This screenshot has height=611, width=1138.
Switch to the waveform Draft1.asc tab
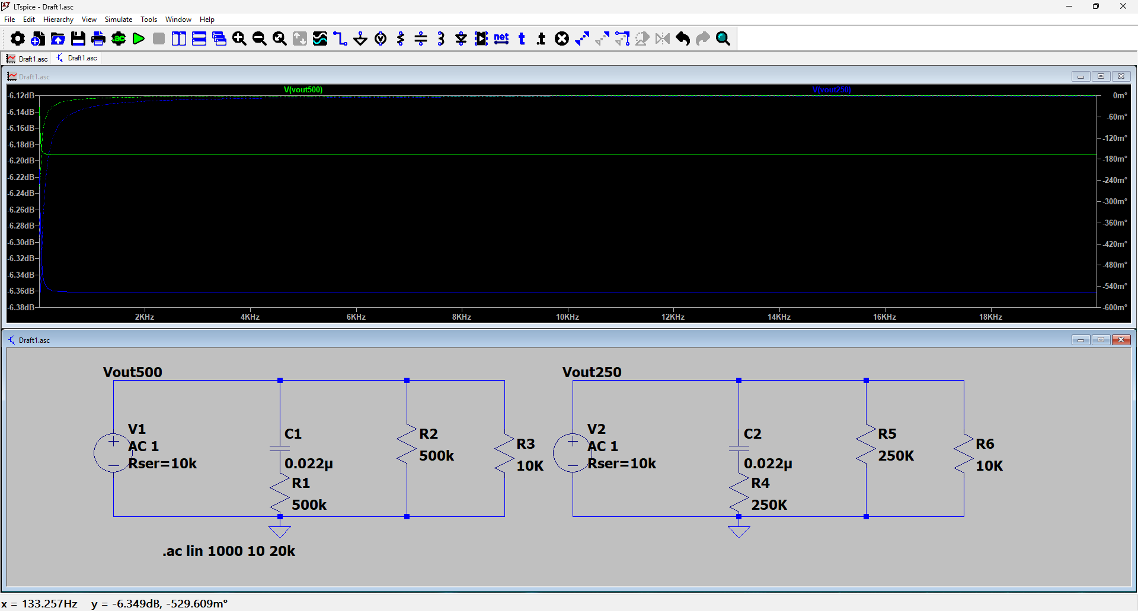pyautogui.click(x=27, y=59)
